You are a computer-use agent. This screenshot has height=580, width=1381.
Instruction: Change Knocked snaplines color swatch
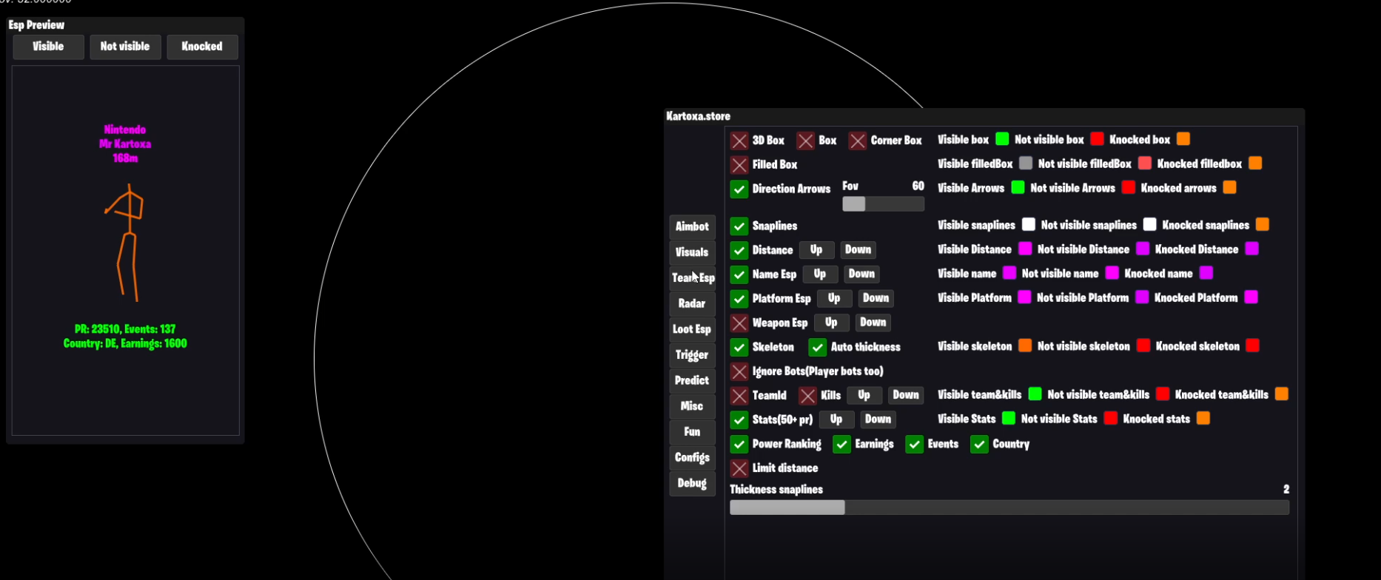1263,224
